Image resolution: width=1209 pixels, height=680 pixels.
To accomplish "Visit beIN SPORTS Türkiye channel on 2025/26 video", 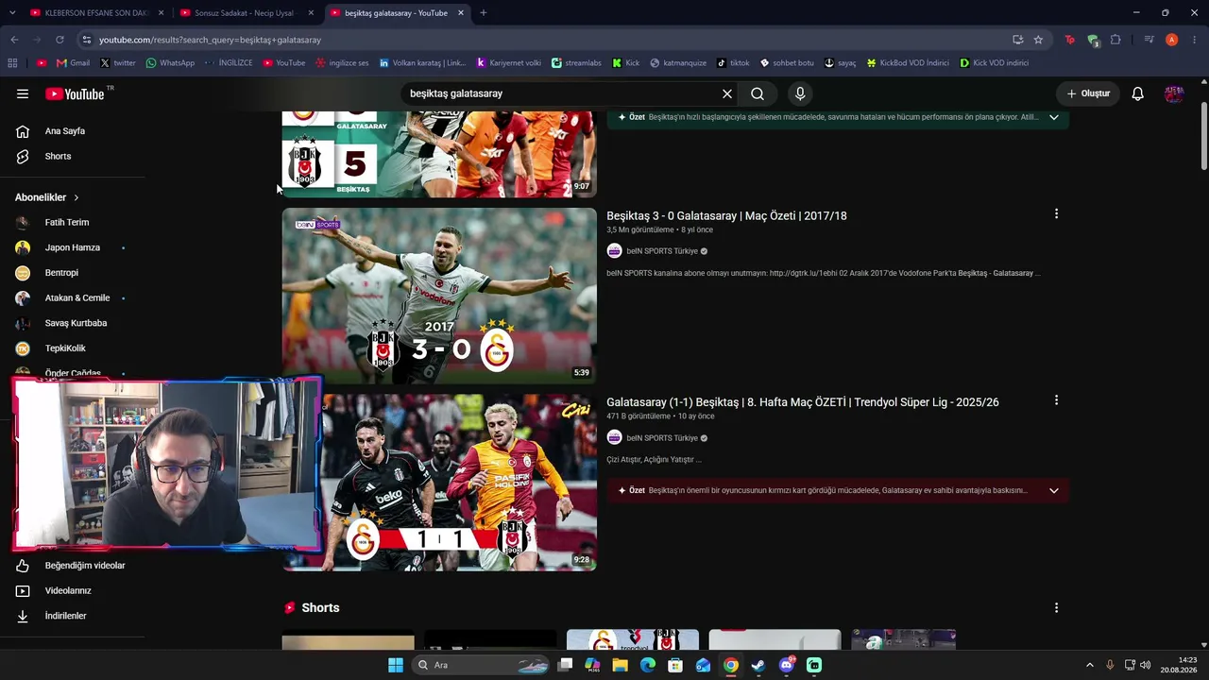I will click(662, 438).
